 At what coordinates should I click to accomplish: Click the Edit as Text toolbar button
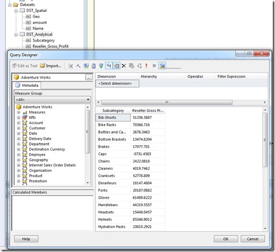25,66
